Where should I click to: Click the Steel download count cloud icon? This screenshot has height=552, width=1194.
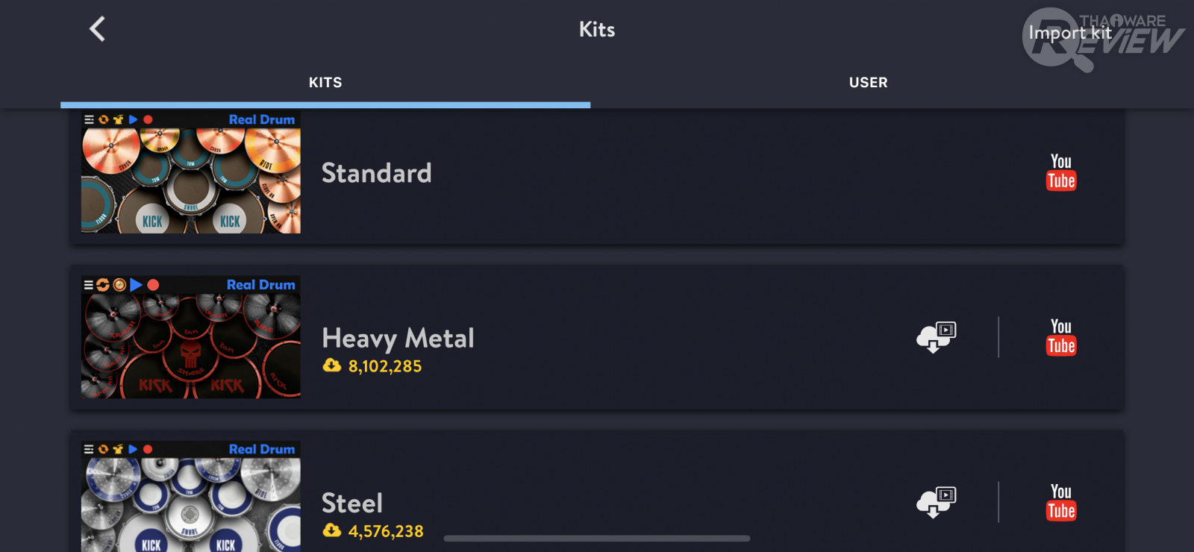coord(331,530)
